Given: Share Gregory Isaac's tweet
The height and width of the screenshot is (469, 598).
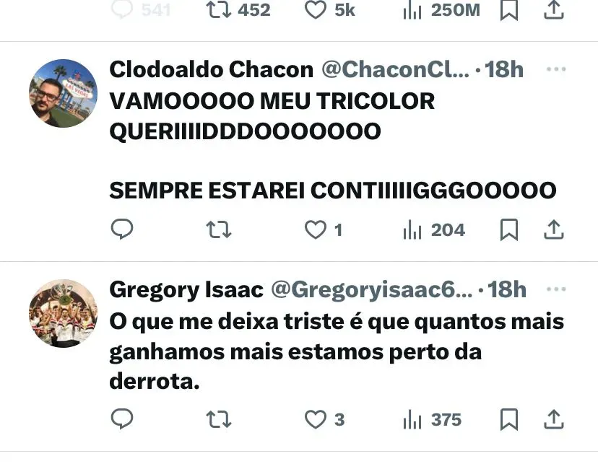Looking at the screenshot, I should pyautogui.click(x=553, y=419).
